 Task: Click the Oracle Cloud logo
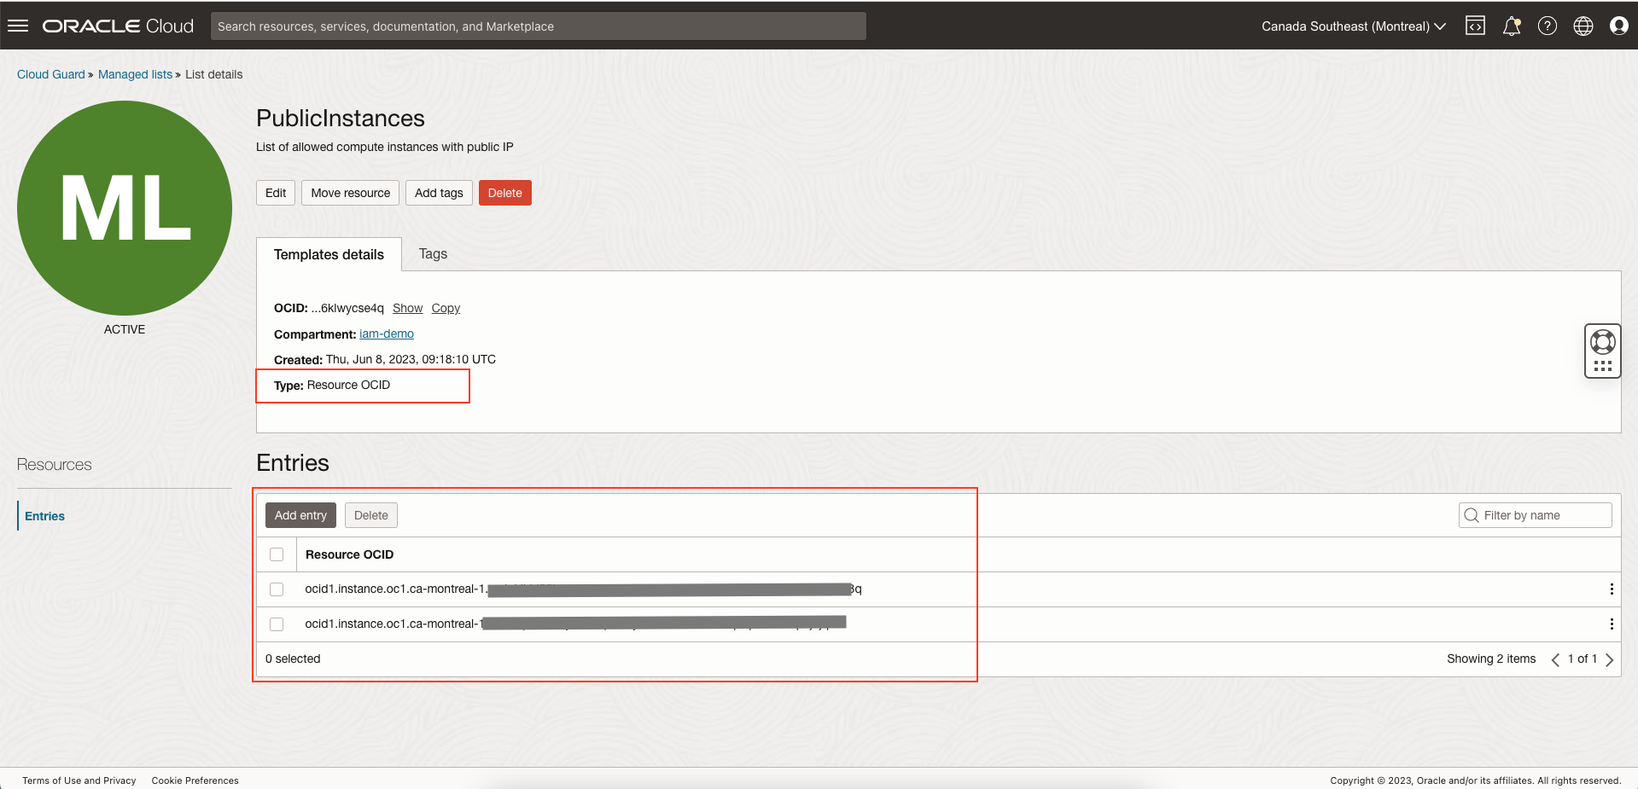118,26
